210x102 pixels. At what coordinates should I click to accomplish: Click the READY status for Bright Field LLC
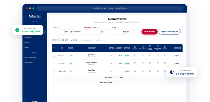click(x=127, y=63)
